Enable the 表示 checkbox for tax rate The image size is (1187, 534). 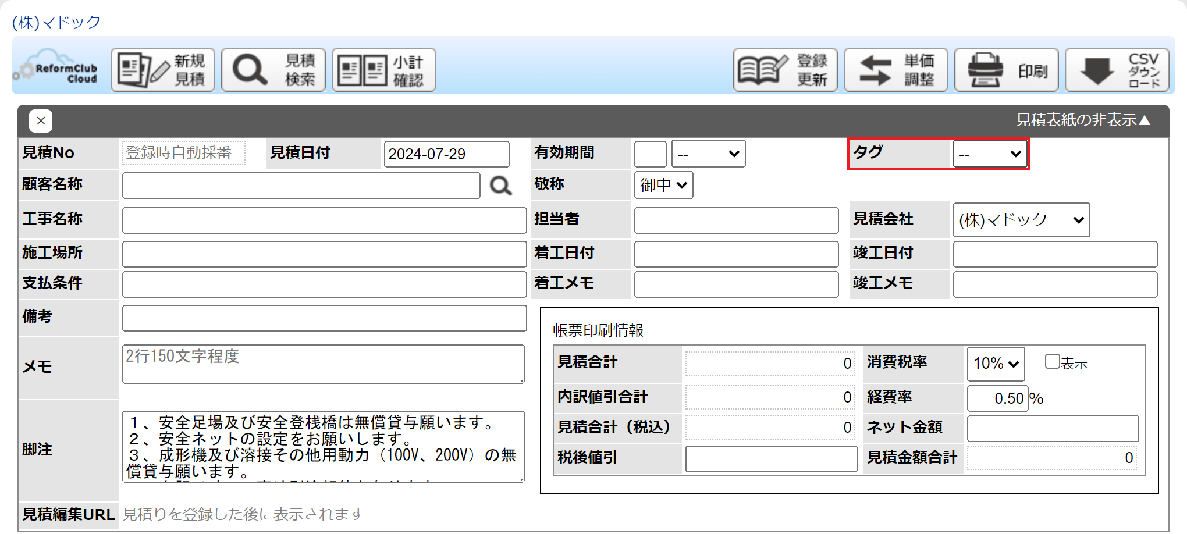[1052, 361]
